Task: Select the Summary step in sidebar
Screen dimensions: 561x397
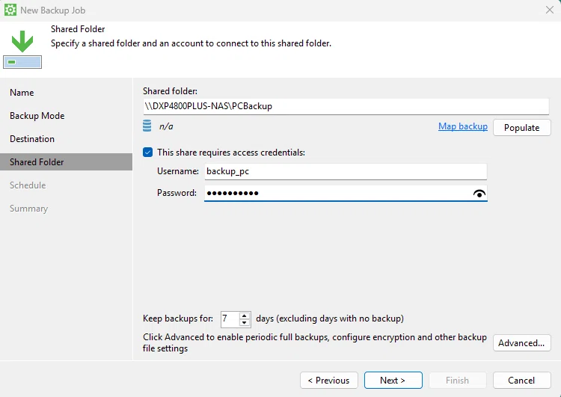Action: click(29, 209)
